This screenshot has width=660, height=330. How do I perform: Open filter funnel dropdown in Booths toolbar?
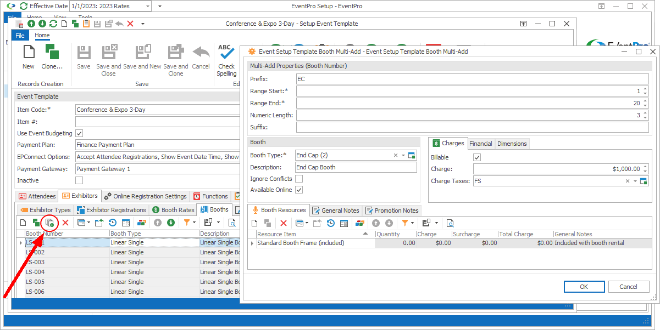[x=195, y=223]
